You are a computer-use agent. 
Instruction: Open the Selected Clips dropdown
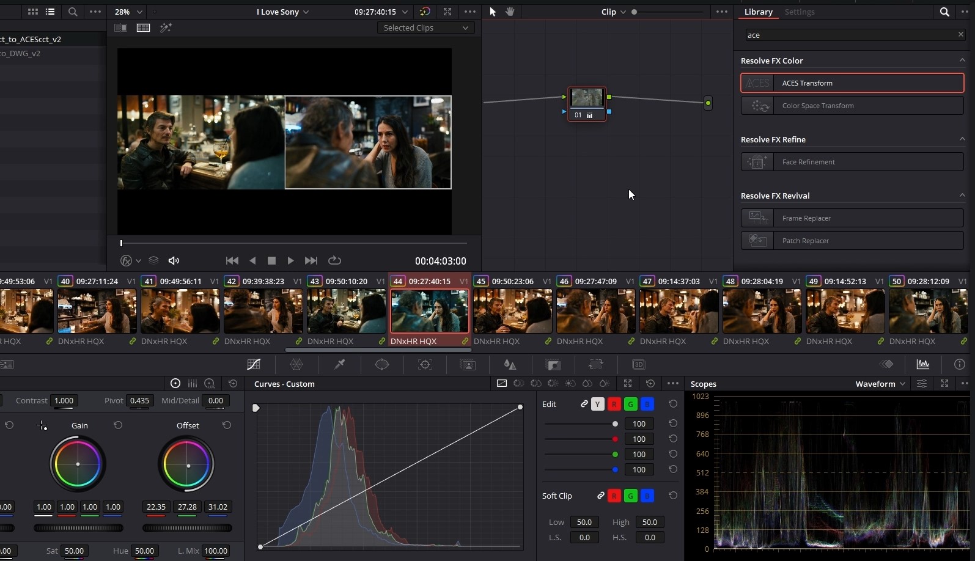pos(425,28)
